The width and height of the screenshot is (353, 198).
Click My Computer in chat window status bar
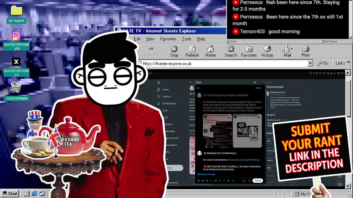[x=330, y=42]
